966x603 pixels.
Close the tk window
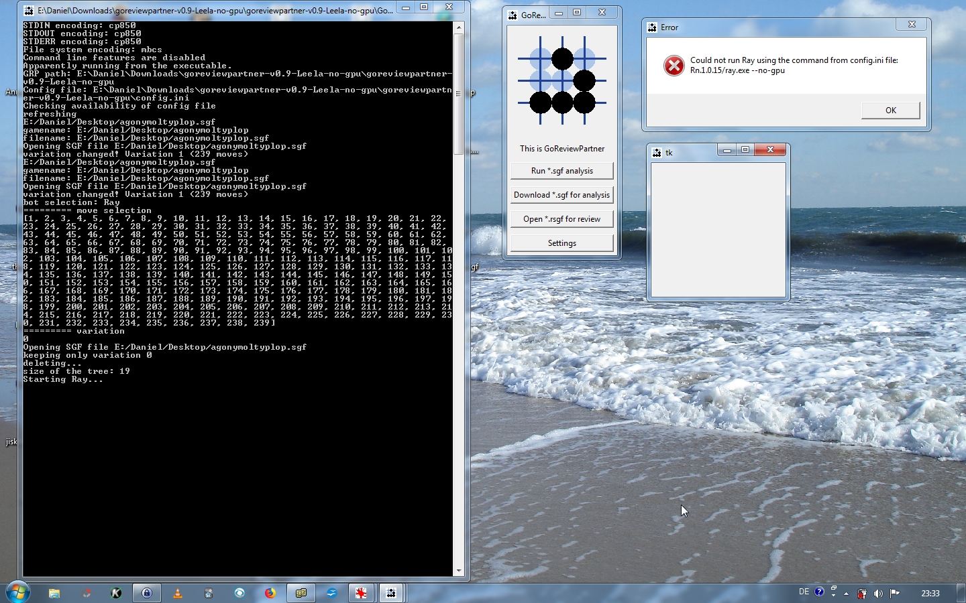tap(770, 150)
